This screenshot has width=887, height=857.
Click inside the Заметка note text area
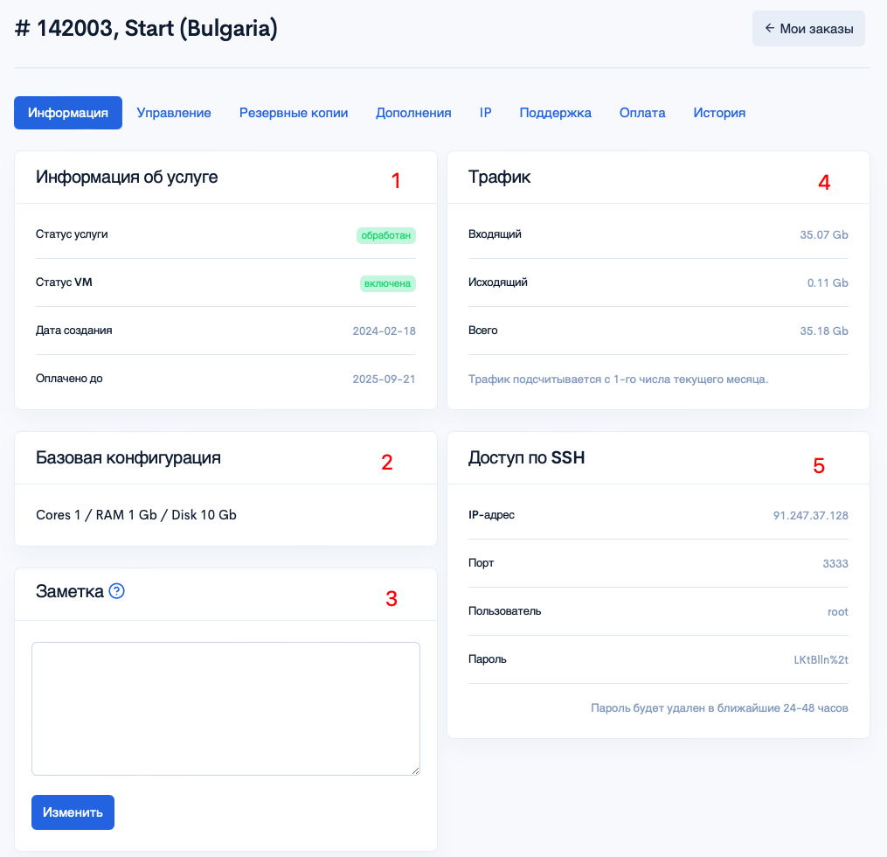(x=225, y=708)
